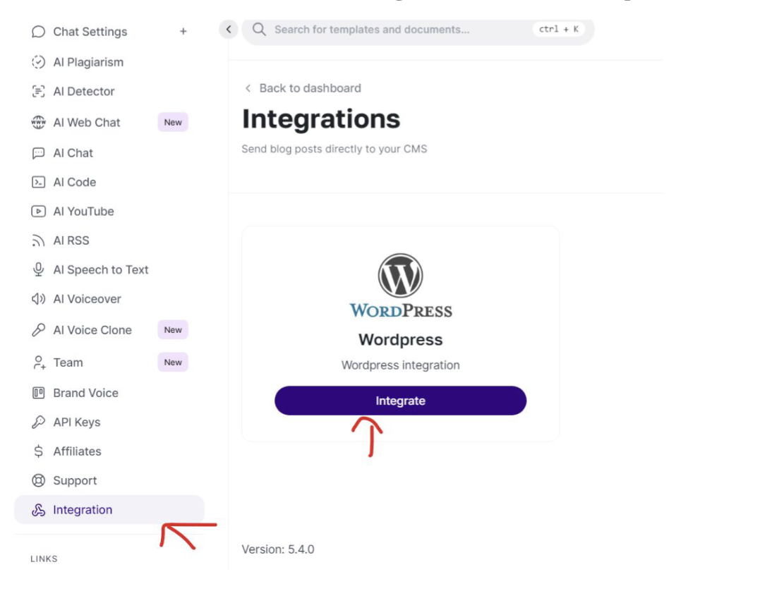The image size is (772, 591).
Task: Click the New badge next to Team
Action: coord(173,362)
